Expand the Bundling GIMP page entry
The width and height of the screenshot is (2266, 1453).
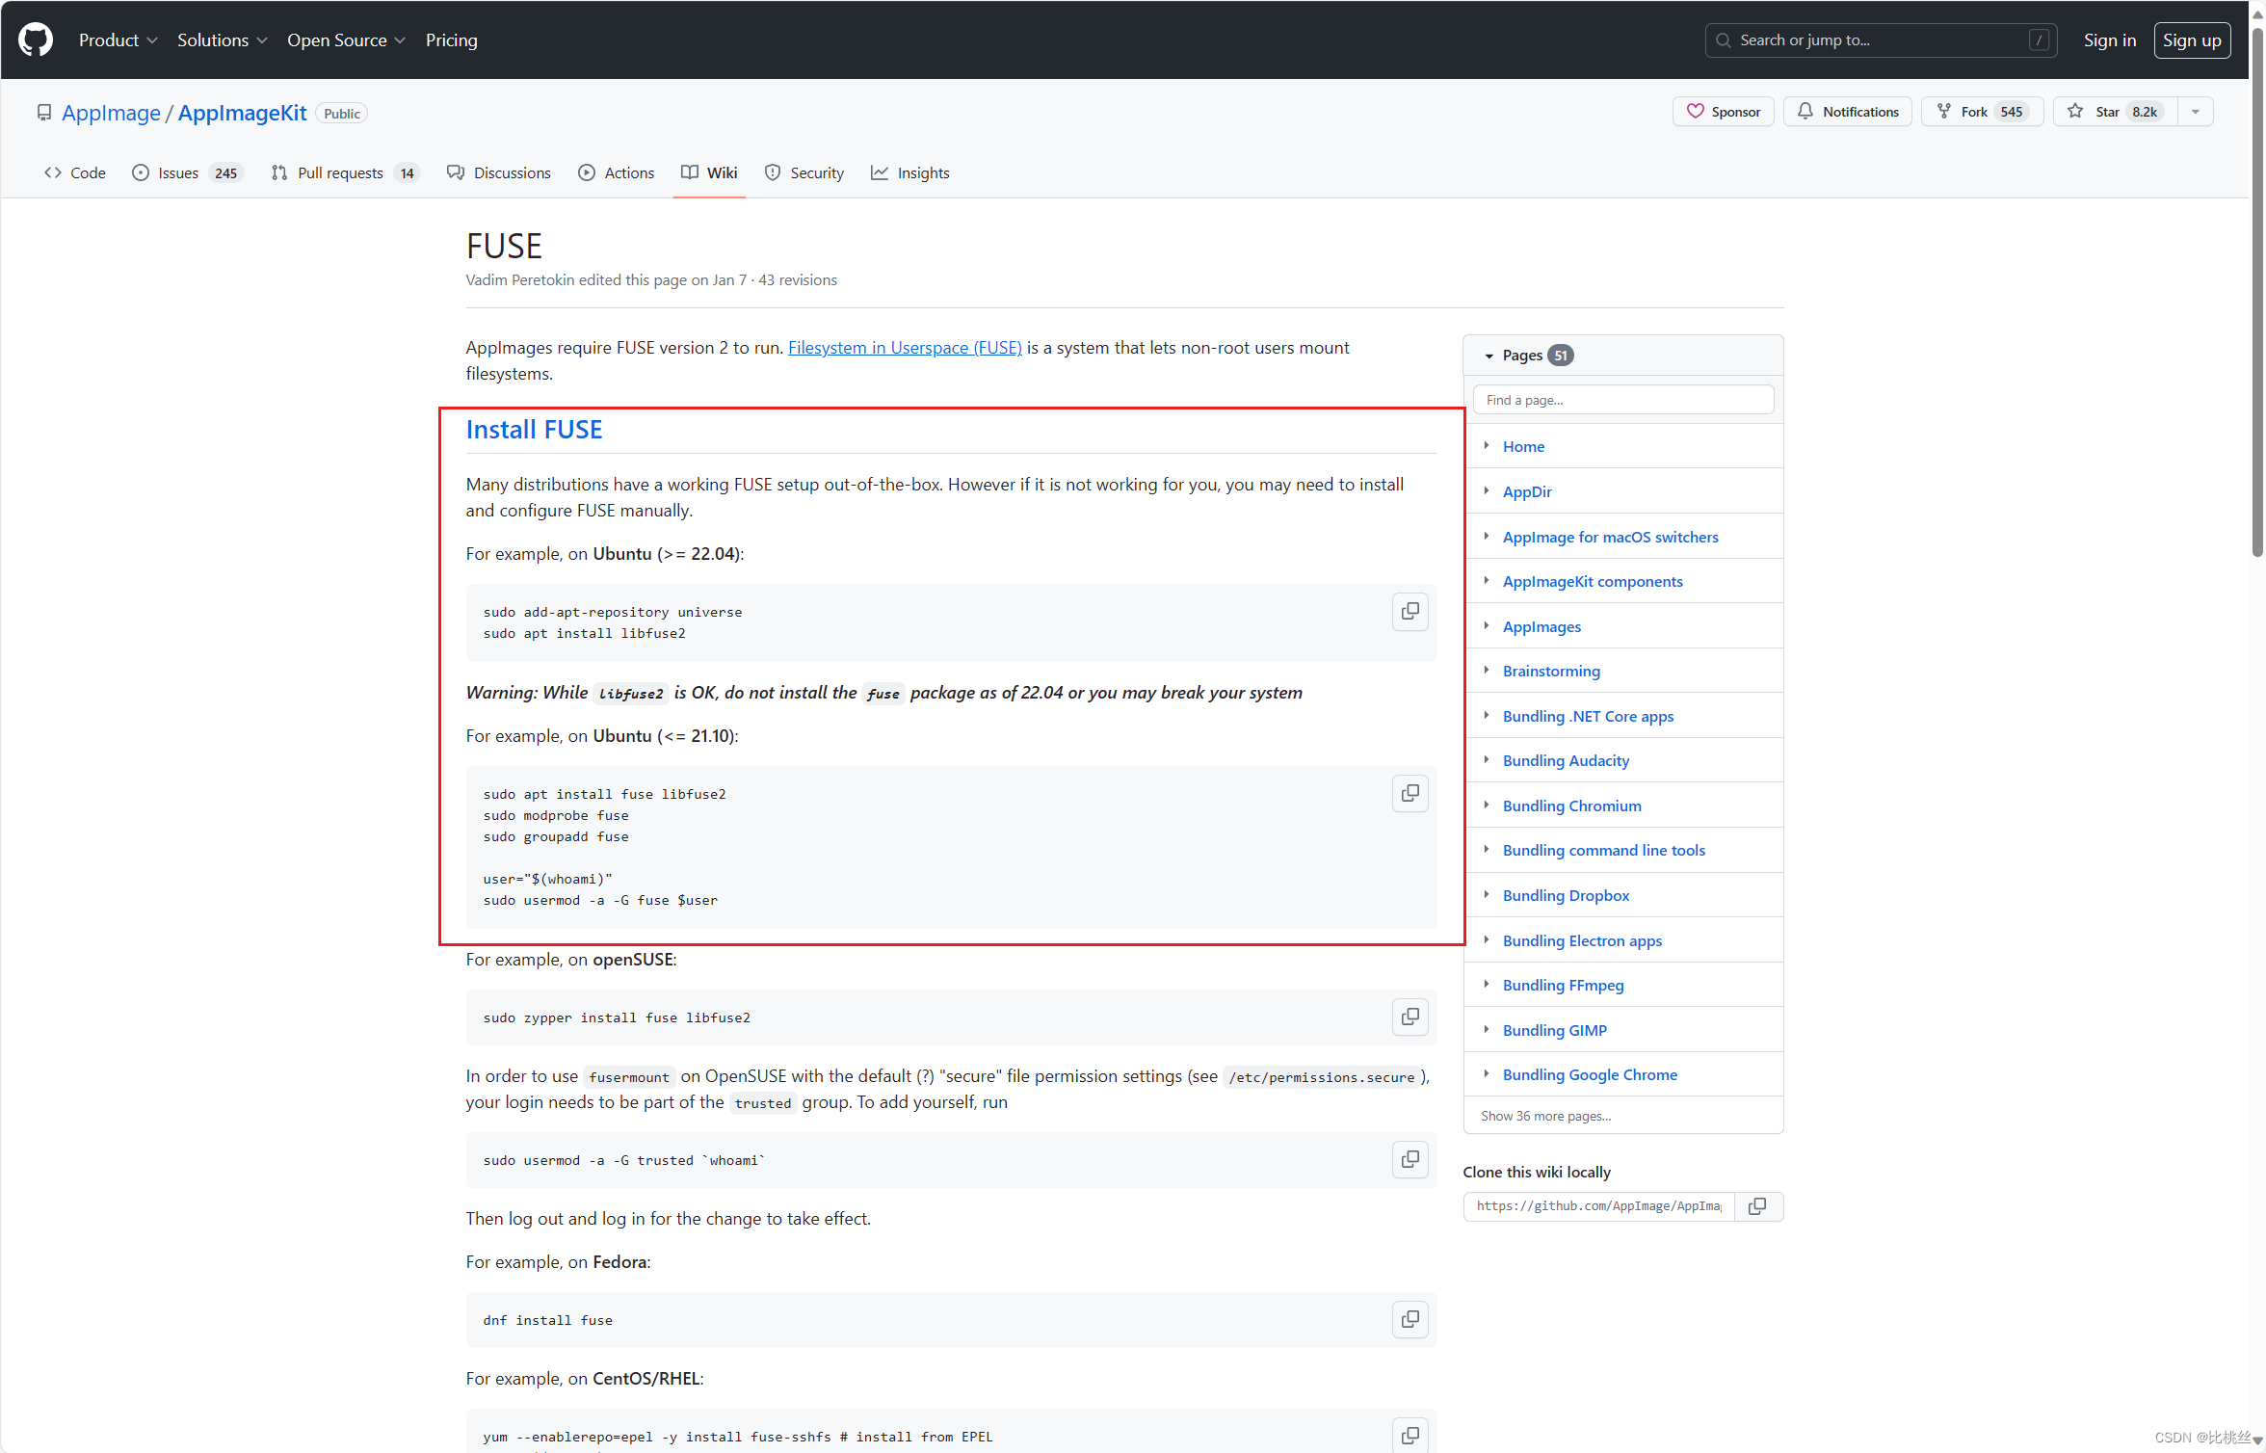pyautogui.click(x=1487, y=1030)
